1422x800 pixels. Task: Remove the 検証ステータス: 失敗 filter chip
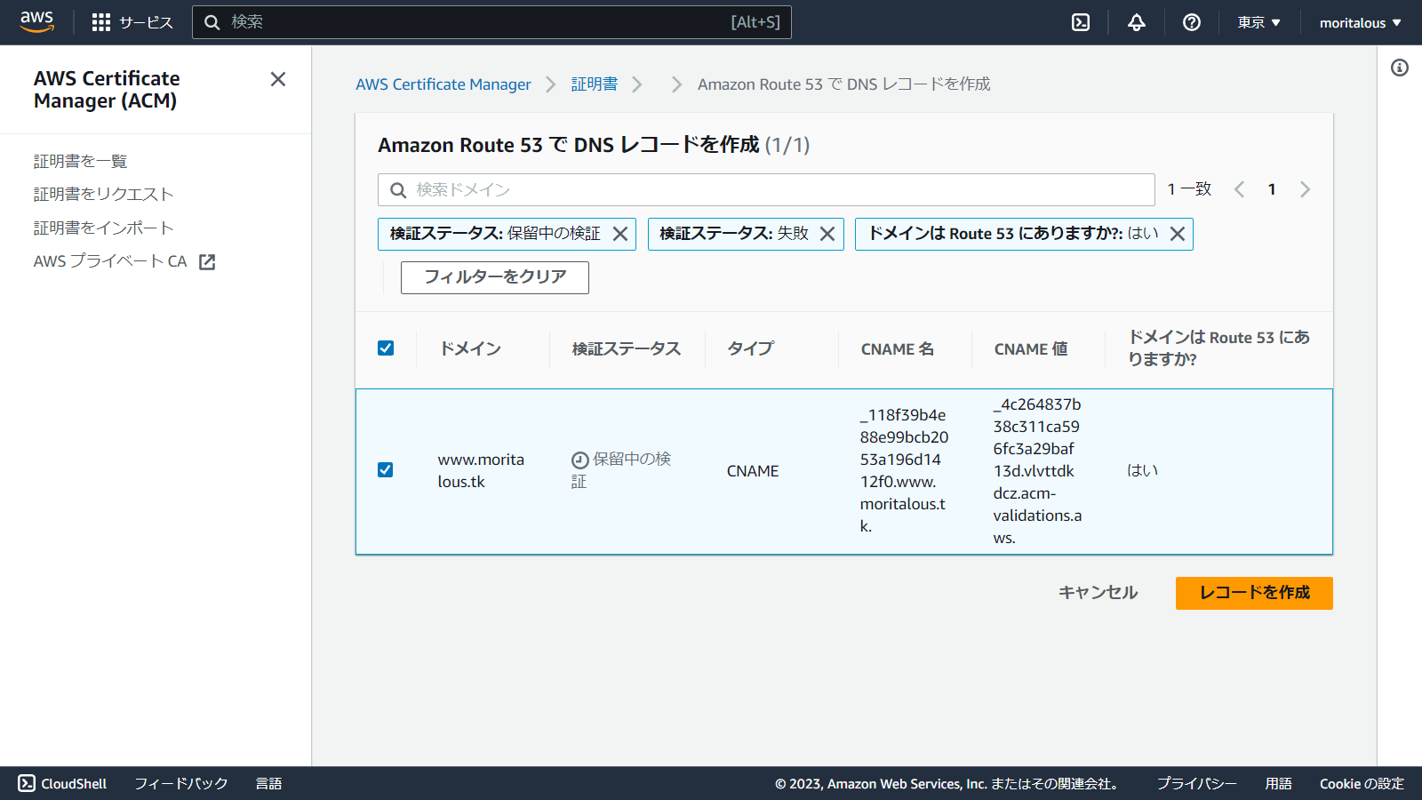point(827,234)
